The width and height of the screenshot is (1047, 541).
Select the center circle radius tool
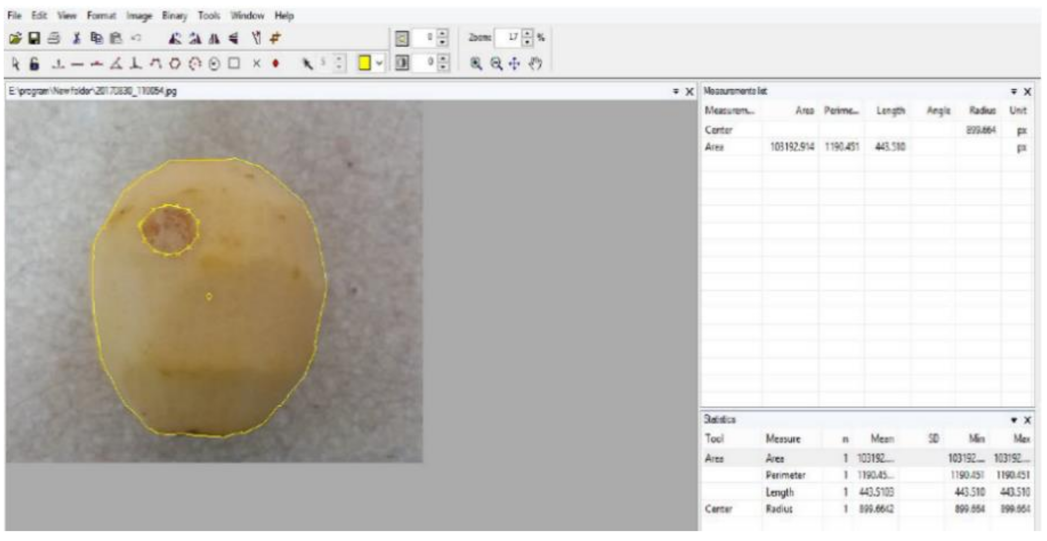[x=214, y=64]
